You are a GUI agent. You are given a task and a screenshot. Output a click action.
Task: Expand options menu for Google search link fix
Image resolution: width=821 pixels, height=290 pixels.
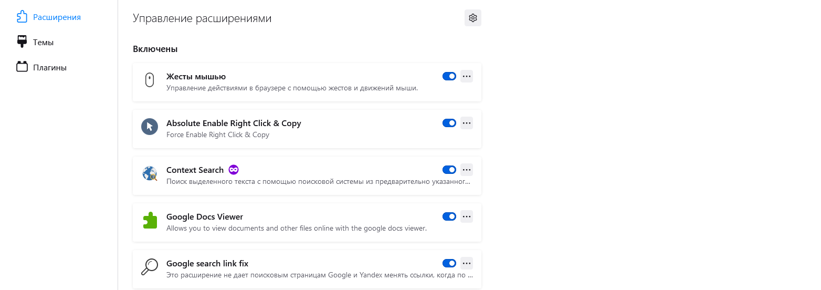(x=467, y=263)
